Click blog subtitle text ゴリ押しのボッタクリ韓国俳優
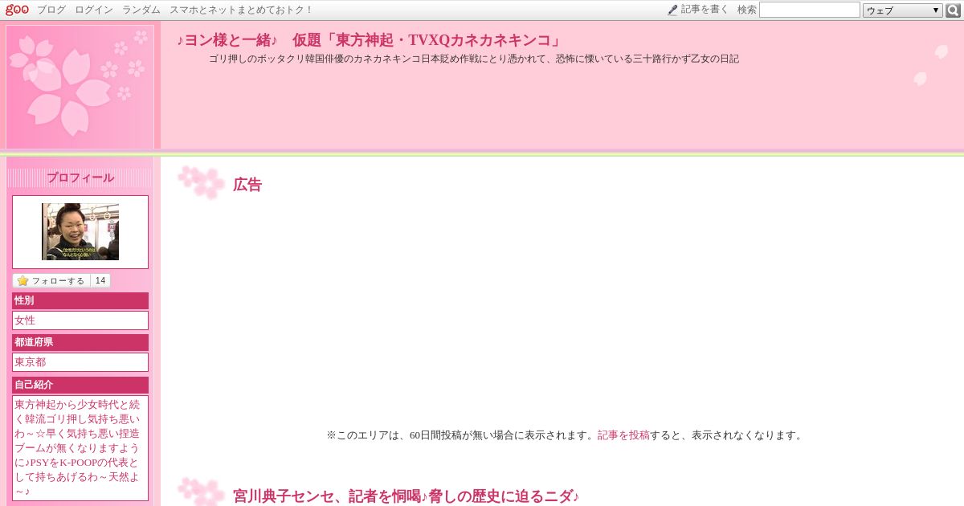Image resolution: width=964 pixels, height=506 pixels. (x=474, y=59)
